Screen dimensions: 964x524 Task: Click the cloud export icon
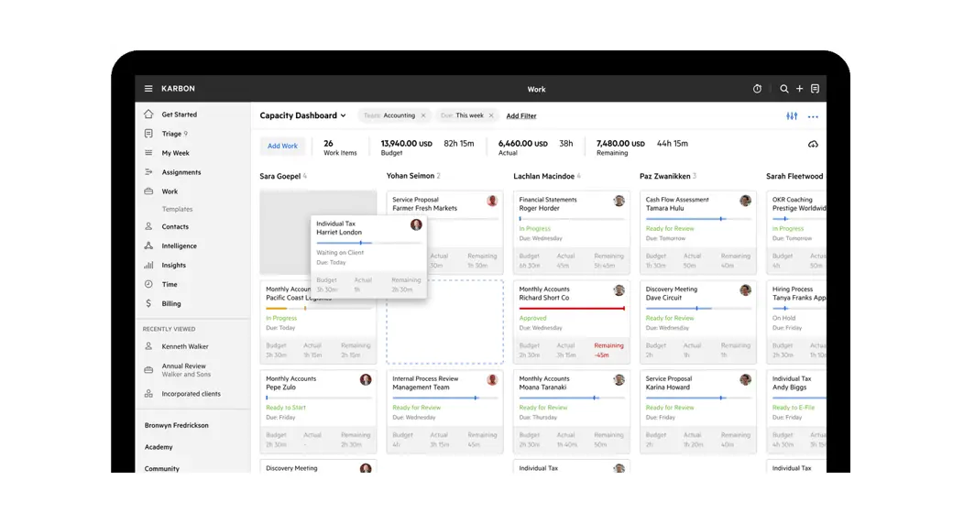point(813,145)
